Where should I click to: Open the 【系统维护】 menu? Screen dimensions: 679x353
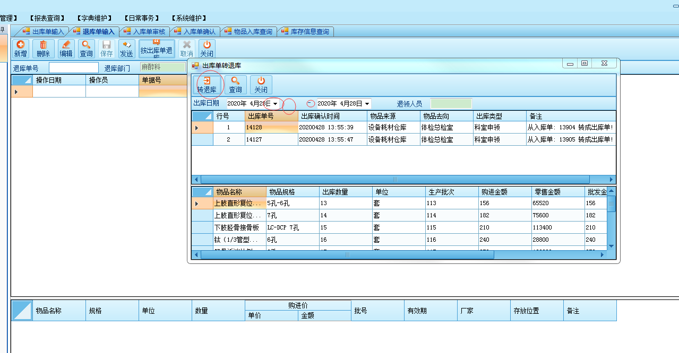click(189, 18)
